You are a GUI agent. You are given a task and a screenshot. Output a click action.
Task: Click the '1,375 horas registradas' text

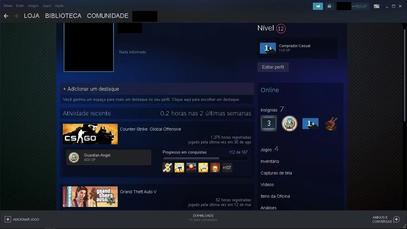pos(231,137)
